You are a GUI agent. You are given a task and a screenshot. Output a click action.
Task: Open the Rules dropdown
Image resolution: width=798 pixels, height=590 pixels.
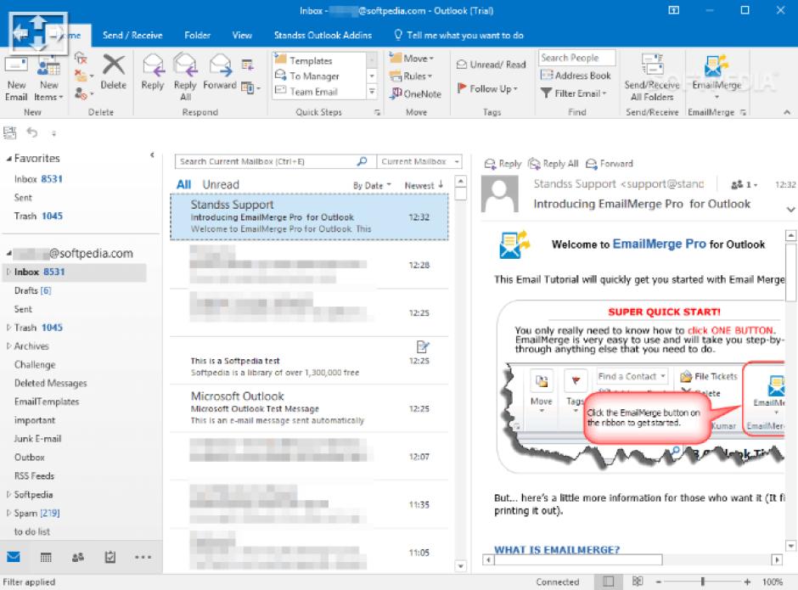click(x=411, y=76)
